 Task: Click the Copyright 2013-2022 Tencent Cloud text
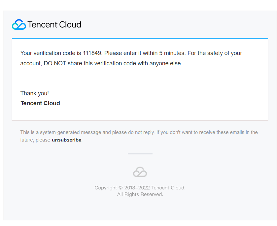[x=140, y=188]
